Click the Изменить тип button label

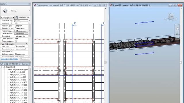24,17
